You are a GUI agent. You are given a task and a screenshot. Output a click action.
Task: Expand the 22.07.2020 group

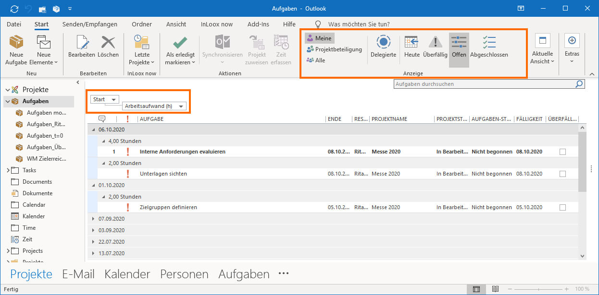click(x=94, y=242)
